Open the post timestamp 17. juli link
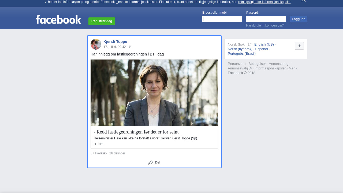 [x=115, y=47]
